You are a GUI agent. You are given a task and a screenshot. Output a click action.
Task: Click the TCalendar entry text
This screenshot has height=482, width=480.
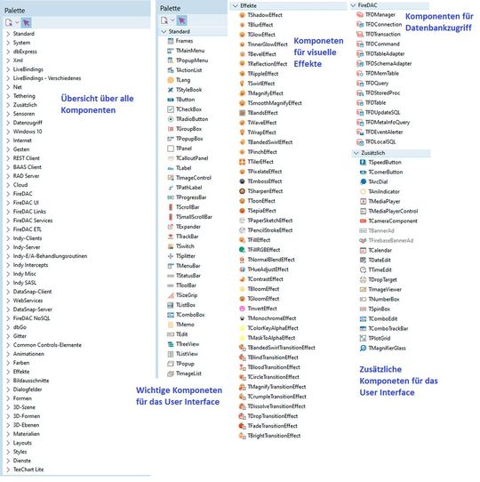(380, 250)
